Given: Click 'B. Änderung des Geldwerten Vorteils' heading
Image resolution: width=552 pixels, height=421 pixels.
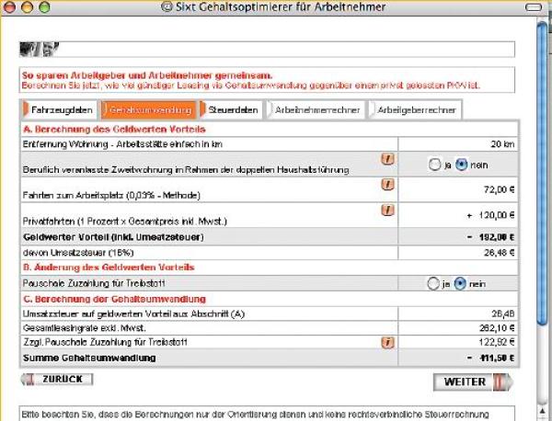Looking at the screenshot, I should point(109,267).
